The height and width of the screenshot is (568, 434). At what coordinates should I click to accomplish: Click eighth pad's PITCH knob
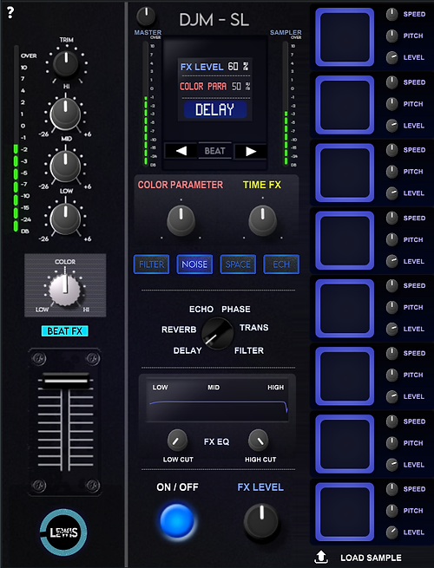[391, 511]
